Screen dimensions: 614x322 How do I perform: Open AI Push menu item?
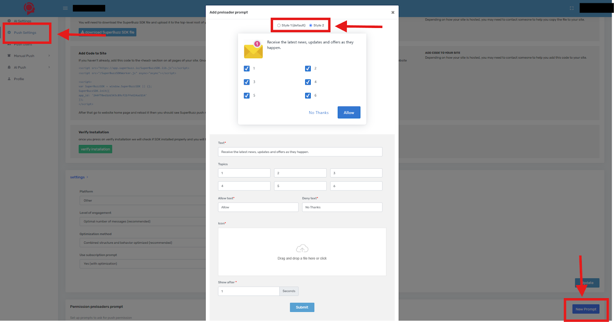click(x=20, y=67)
